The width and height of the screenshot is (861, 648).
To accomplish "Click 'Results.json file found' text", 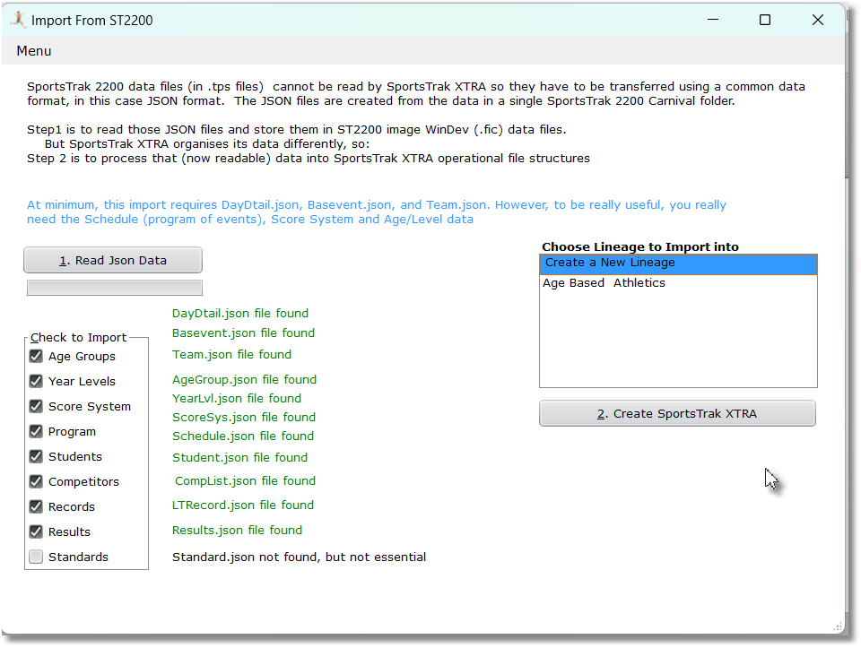I will pos(237,531).
